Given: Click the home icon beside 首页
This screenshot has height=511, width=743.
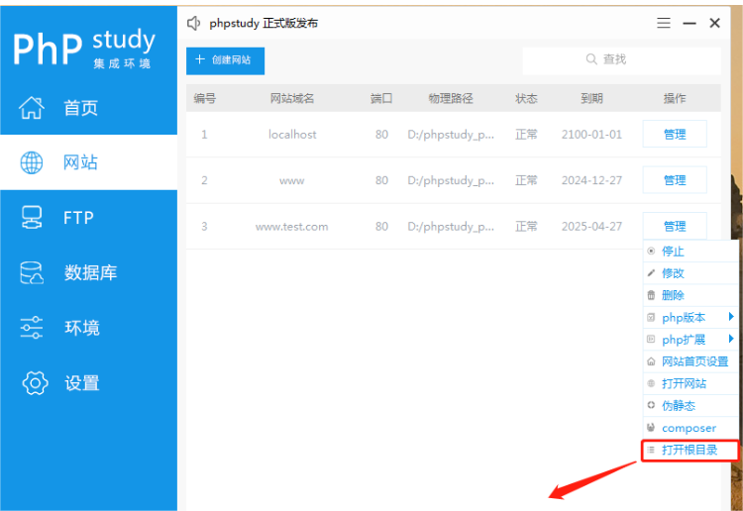Looking at the screenshot, I should point(32,108).
